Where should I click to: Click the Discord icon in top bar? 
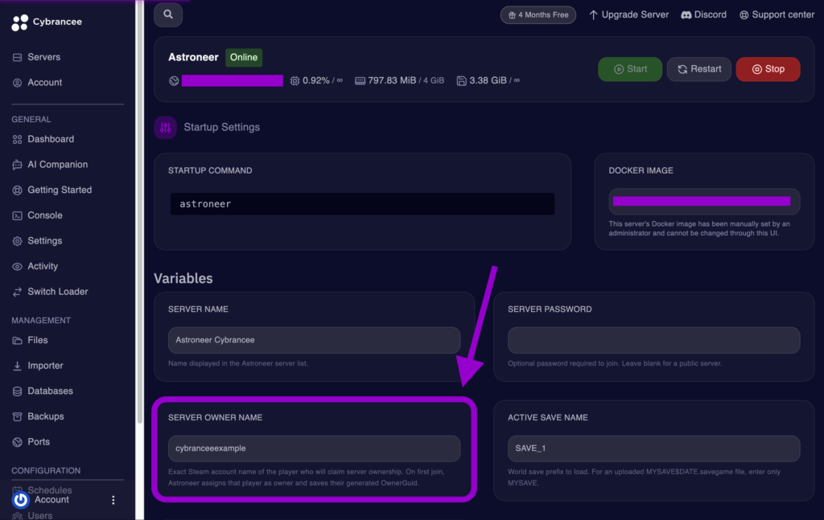(686, 14)
